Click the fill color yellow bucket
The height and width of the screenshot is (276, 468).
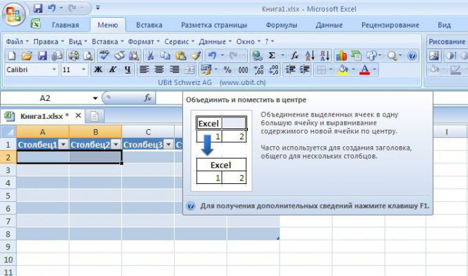click(343, 70)
